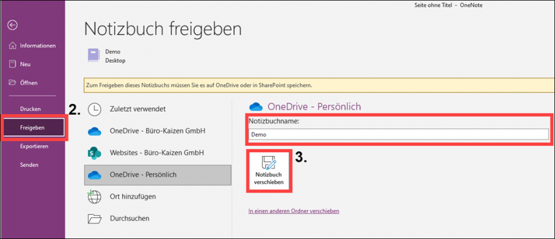Click the clock icon for Zuletzt verwendet
555x239 pixels.
coord(94,109)
